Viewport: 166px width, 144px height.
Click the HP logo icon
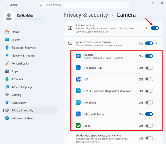(x=78, y=79)
